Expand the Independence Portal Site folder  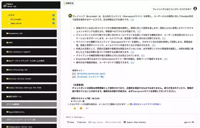point(29,126)
